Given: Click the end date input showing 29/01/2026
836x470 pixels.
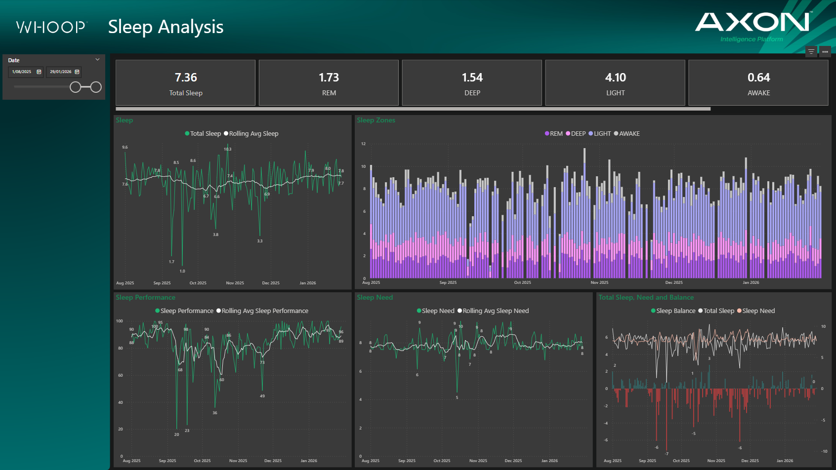Looking at the screenshot, I should coord(61,72).
